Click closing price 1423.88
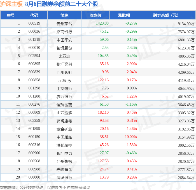 [x=102, y=23]
